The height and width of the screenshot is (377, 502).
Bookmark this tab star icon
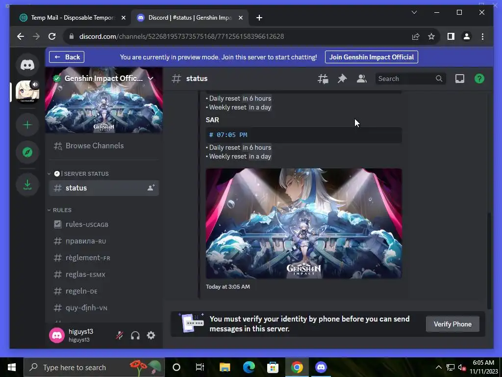tap(431, 36)
